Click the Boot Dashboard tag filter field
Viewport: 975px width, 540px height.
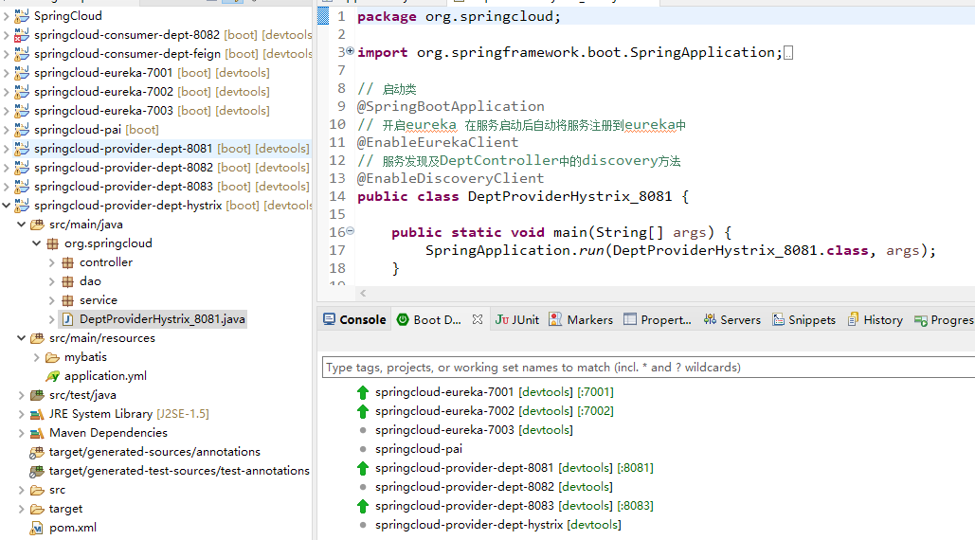(648, 368)
